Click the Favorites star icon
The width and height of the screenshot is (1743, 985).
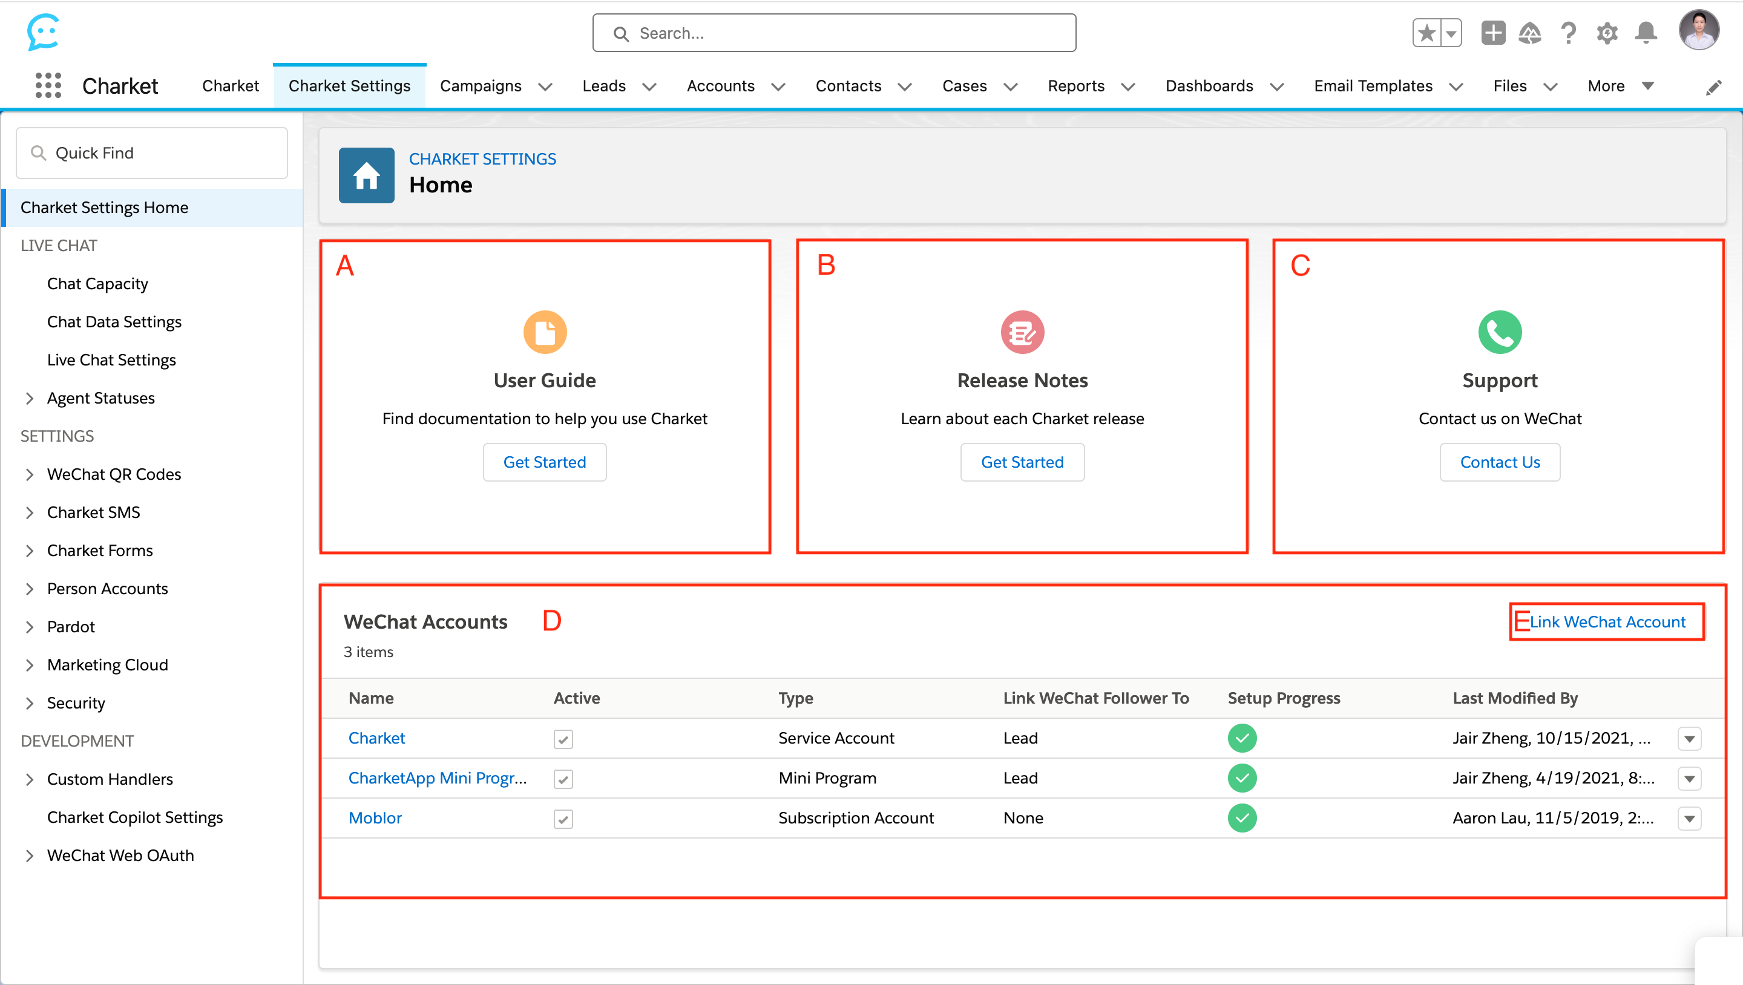(1427, 33)
